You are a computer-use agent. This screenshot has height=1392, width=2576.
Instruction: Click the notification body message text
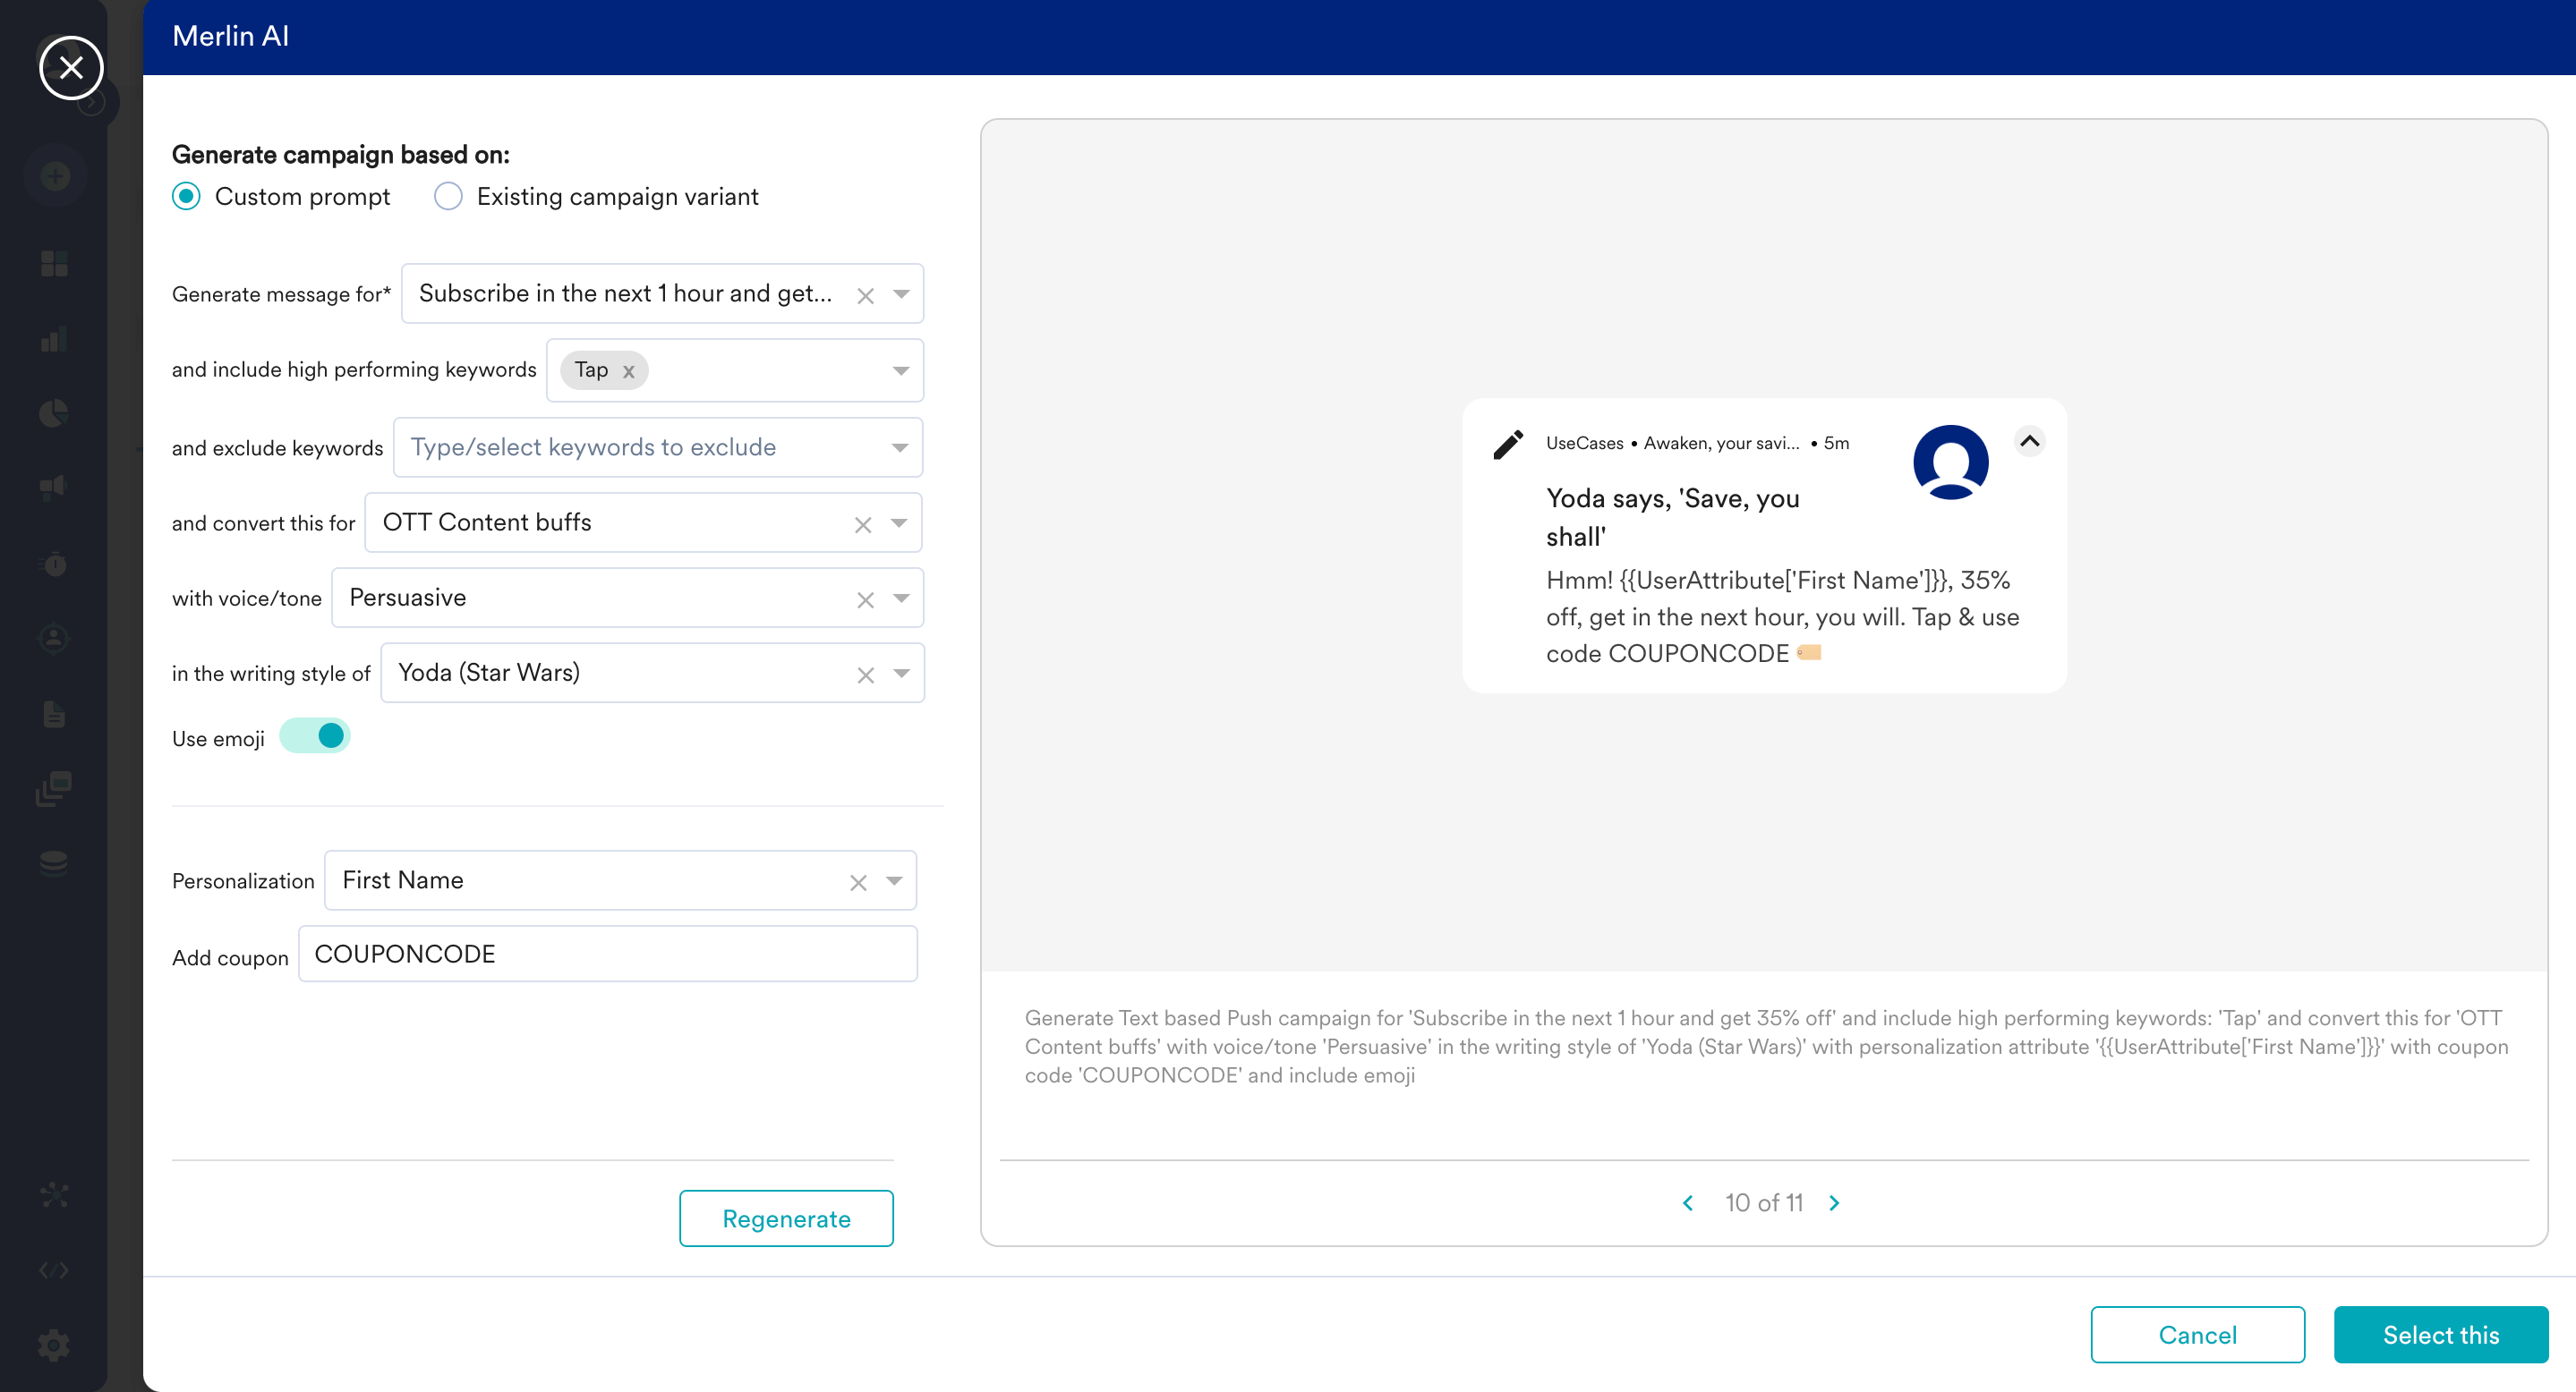tap(1782, 616)
